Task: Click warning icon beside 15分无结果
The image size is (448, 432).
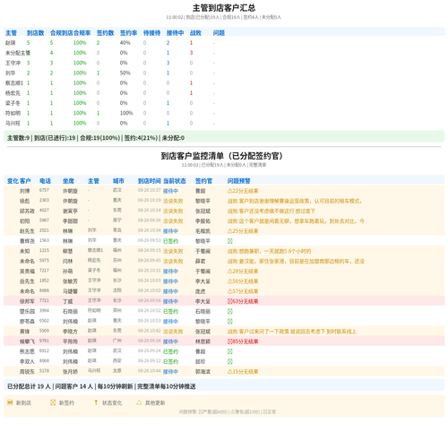Action: pos(229,372)
